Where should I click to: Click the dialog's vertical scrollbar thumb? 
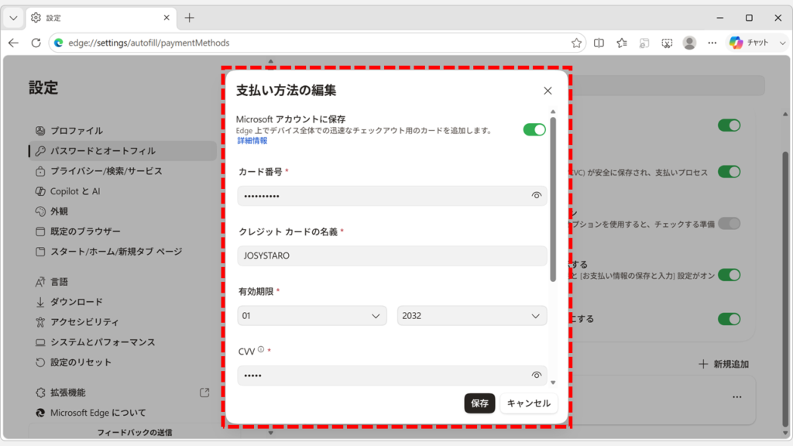[553, 199]
